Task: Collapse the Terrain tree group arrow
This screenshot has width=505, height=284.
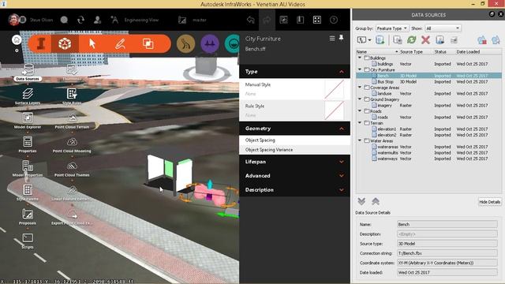Action: tap(360, 123)
